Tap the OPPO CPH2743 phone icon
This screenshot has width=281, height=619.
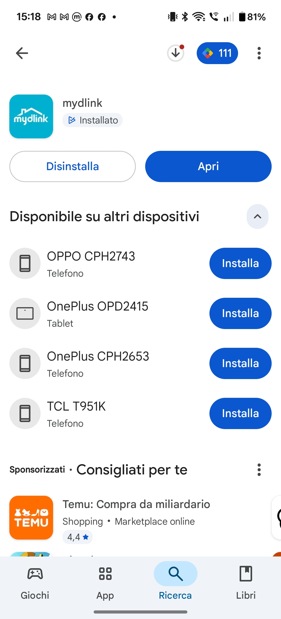(25, 263)
